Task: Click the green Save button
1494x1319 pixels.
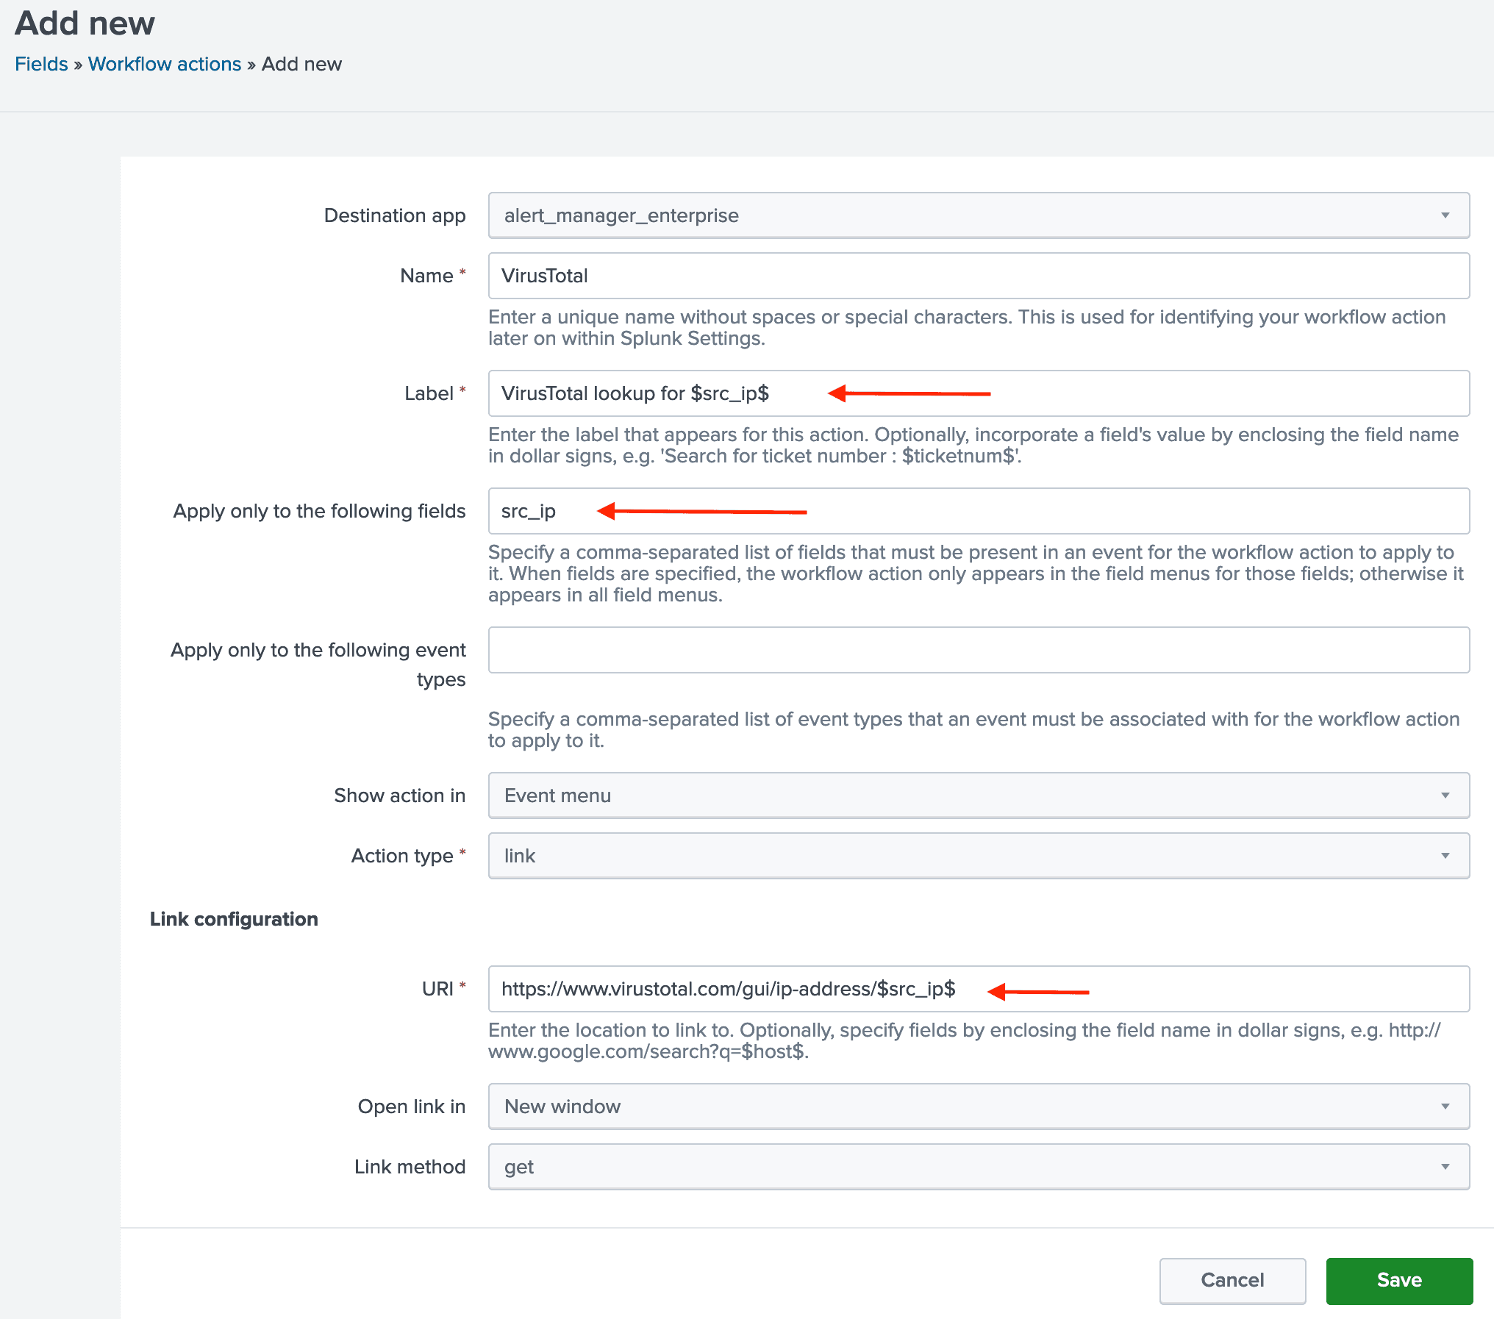Action: [x=1398, y=1280]
